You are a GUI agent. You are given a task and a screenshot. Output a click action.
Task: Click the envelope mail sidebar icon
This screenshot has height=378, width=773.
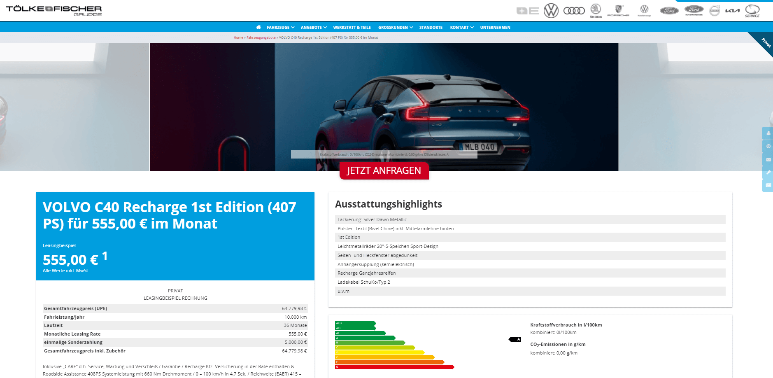tap(768, 159)
